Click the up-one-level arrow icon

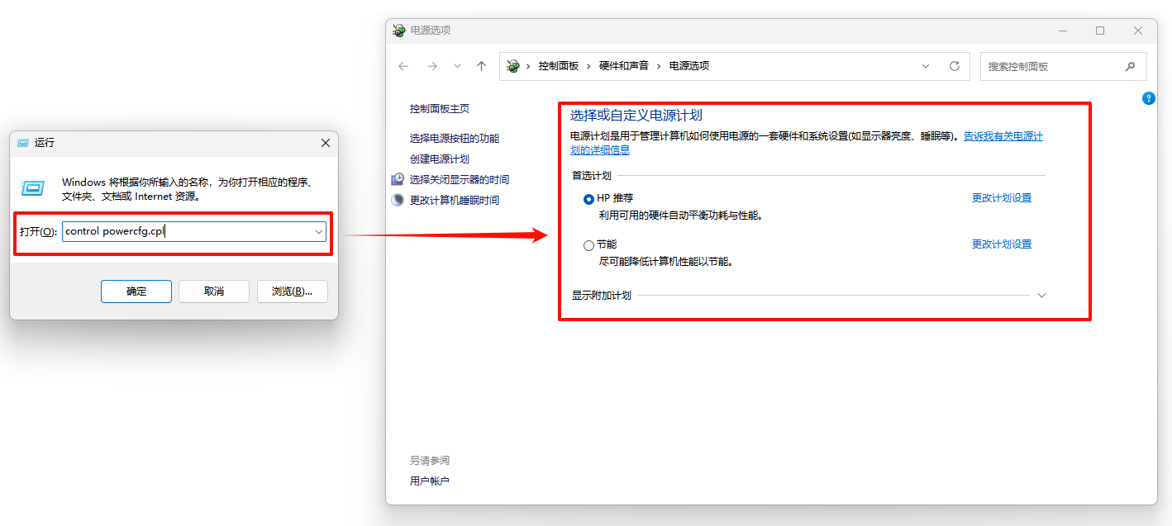click(482, 66)
